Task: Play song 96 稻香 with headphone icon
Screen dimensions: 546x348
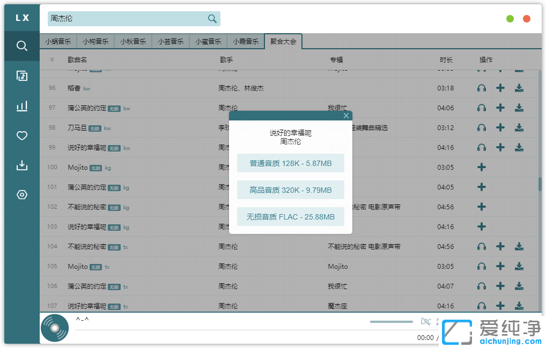Action: coord(482,88)
